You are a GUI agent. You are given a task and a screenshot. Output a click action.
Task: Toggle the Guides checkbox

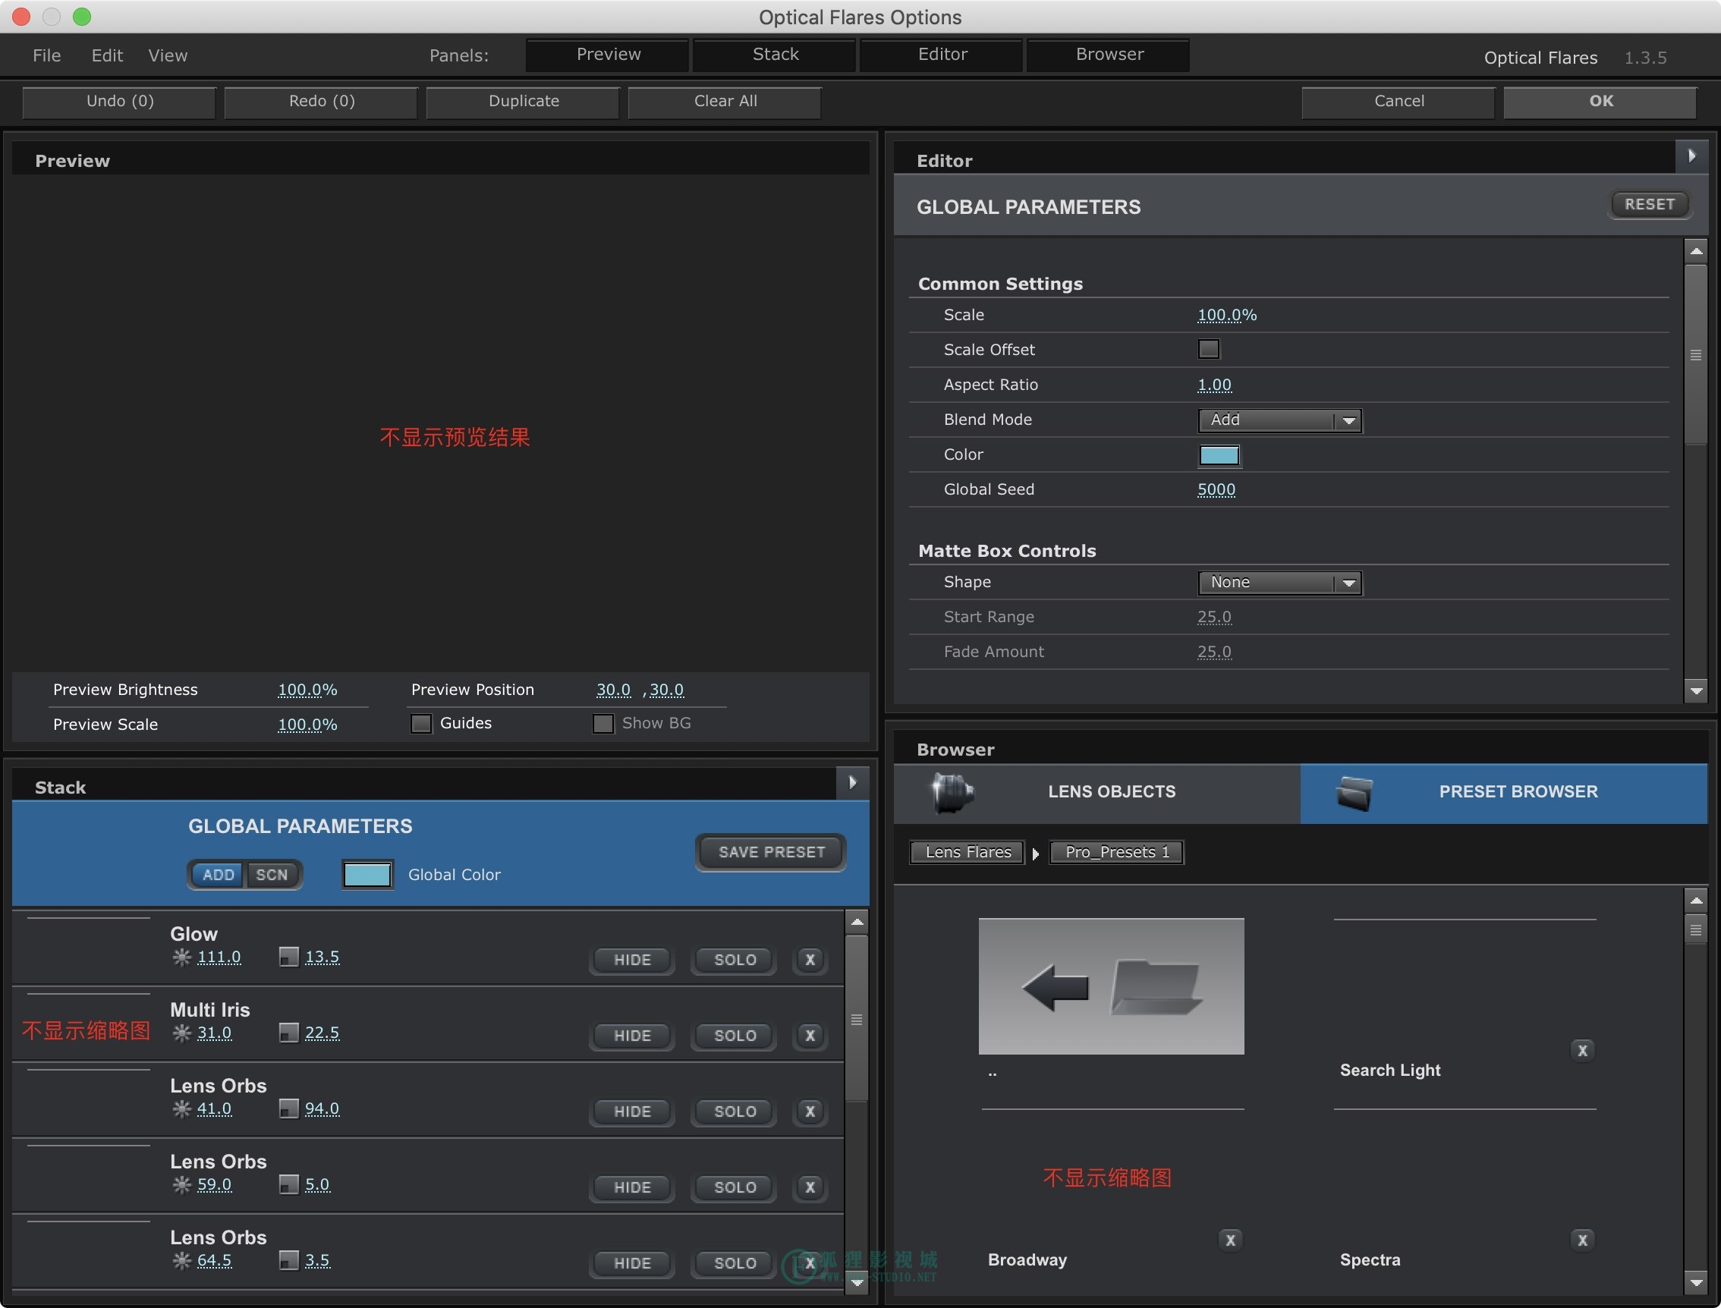click(x=421, y=723)
